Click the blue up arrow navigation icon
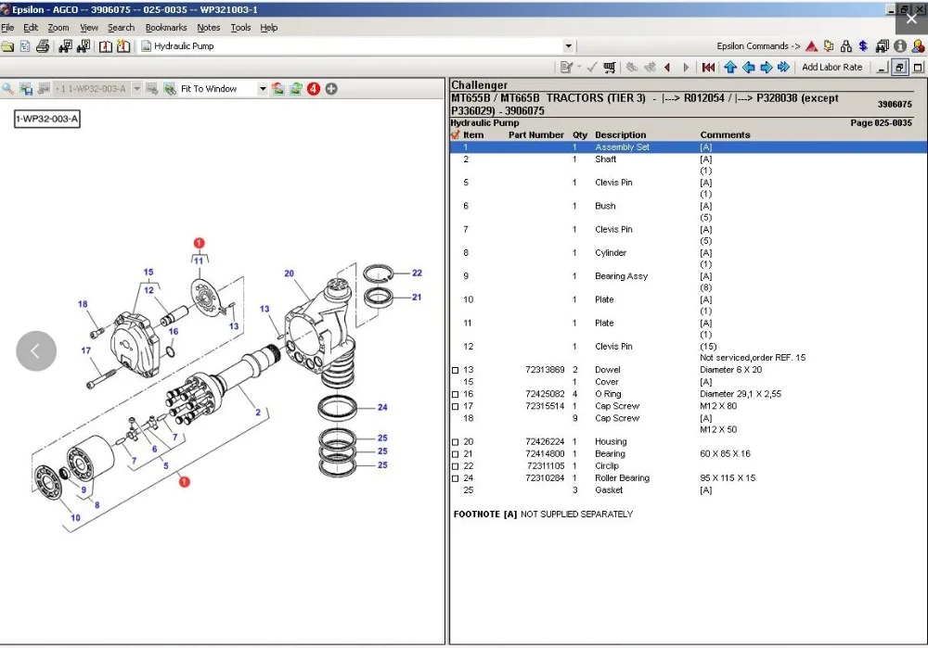Screen dimensions: 928x648 tap(730, 68)
